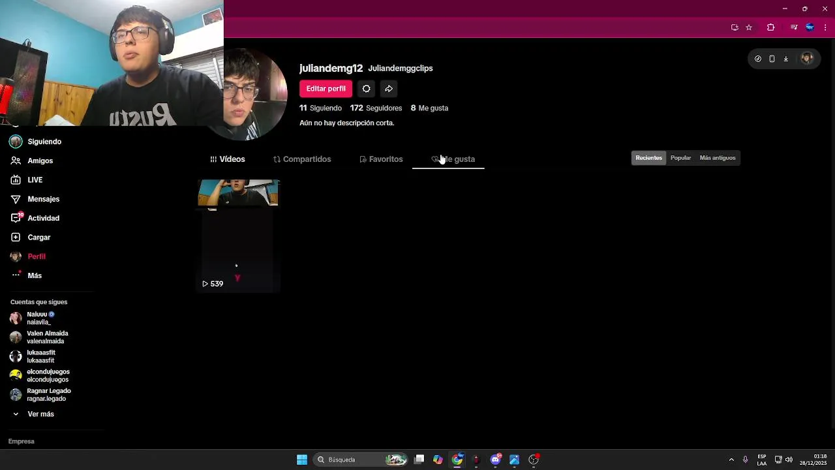
Task: Open the video thumbnail with 539 plays
Action: (x=239, y=235)
